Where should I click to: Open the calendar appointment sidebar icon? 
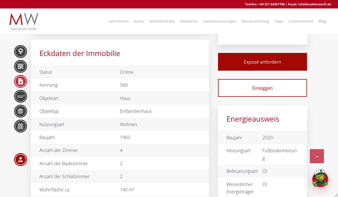click(21, 126)
